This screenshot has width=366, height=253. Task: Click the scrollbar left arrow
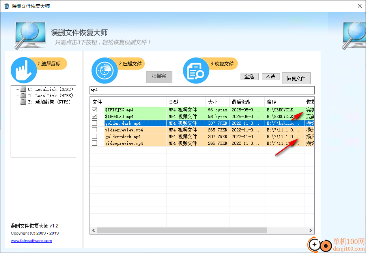[x=93, y=231]
